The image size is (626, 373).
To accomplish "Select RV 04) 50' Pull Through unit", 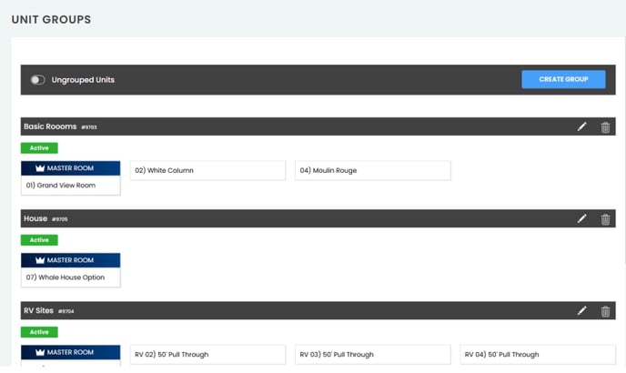I will [x=537, y=354].
